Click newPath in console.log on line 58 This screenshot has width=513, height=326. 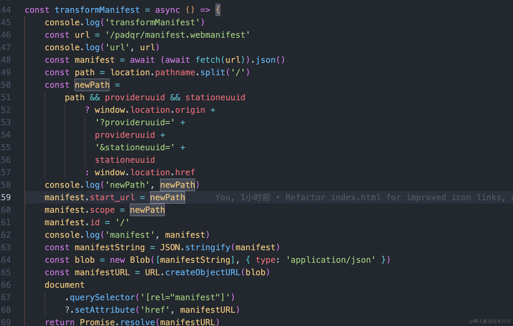[x=177, y=185]
